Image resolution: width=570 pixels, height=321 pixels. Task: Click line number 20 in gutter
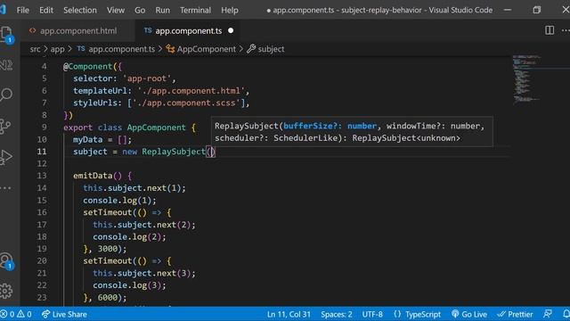42,261
